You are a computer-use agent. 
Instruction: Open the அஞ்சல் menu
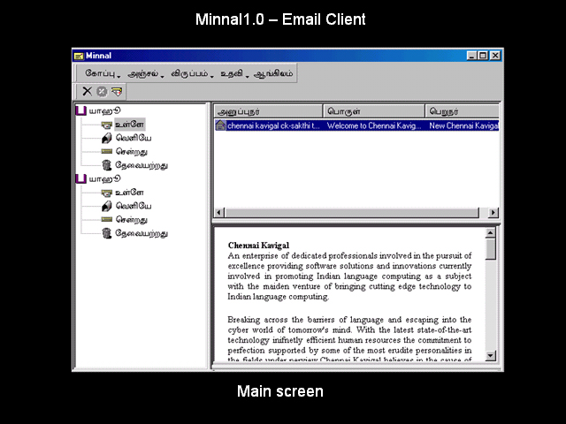coord(145,73)
